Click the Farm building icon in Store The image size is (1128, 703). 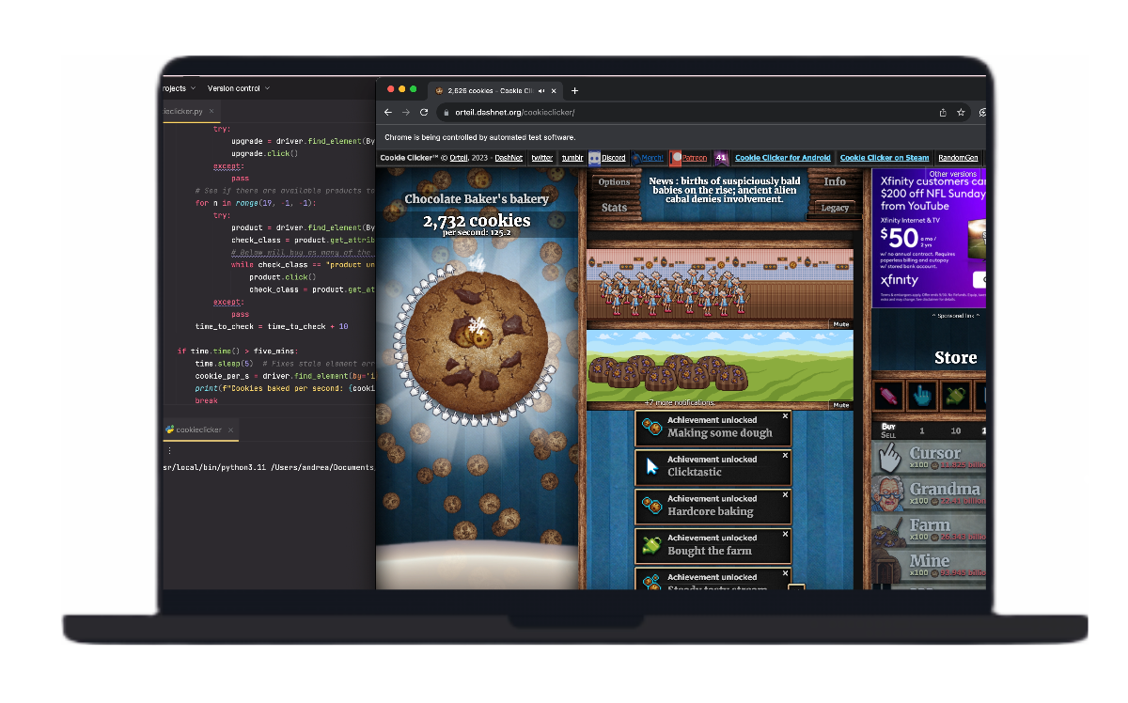(889, 531)
